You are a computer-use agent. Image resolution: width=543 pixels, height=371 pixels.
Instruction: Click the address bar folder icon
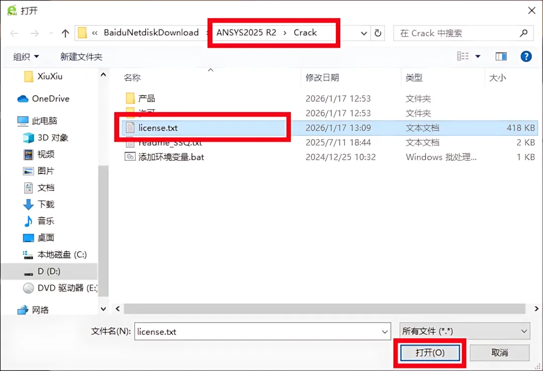[x=82, y=33]
